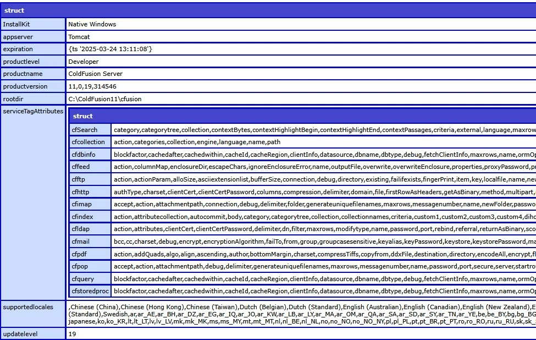The height and width of the screenshot is (340, 536).
Task: Click the cfftp attribute list with actionParam
Action: [x=324, y=179]
